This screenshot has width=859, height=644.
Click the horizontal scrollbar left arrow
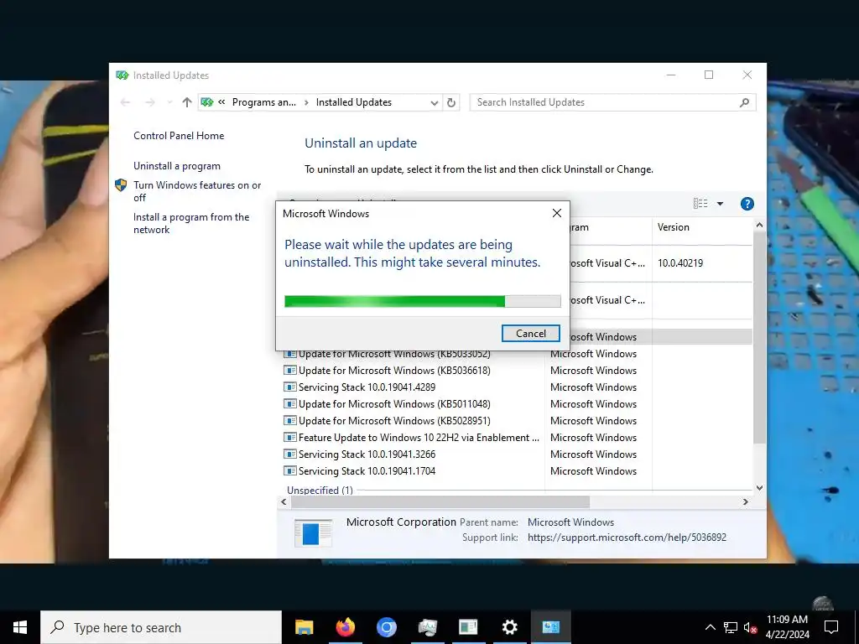coord(284,502)
